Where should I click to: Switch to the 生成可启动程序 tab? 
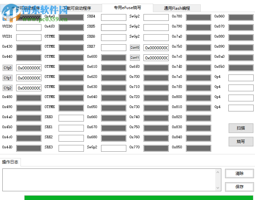(26, 8)
